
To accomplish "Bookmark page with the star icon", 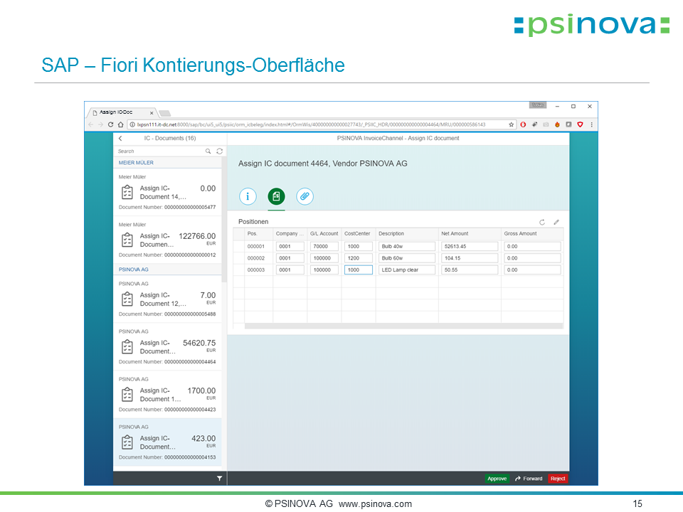I will [511, 124].
